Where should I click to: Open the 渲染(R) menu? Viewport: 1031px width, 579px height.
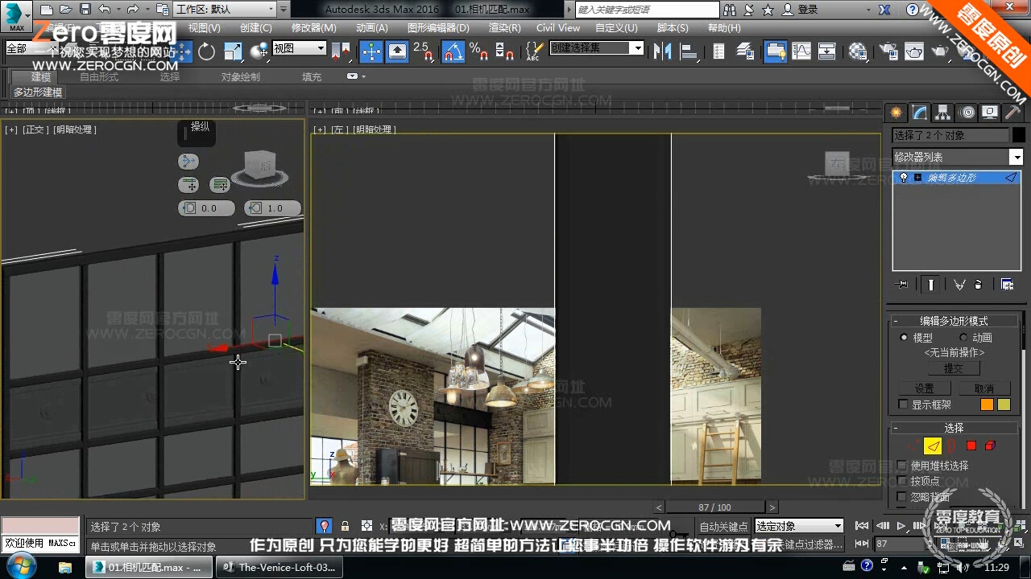point(504,27)
